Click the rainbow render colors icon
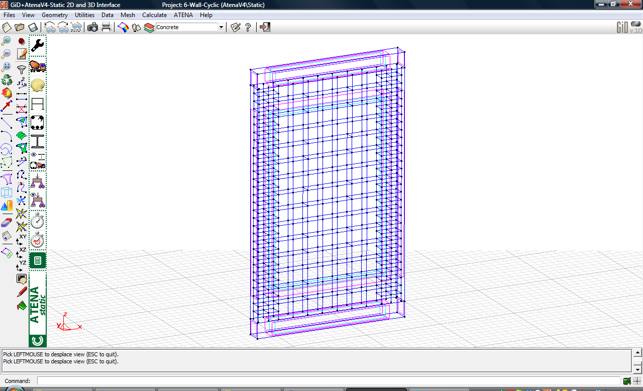The image size is (643, 391). (x=123, y=27)
